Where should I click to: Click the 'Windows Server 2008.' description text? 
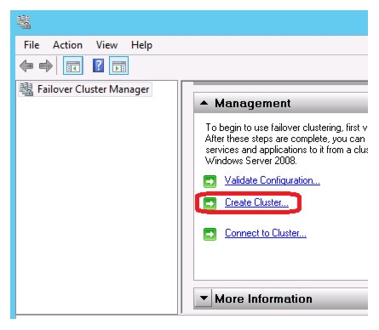coord(251,161)
